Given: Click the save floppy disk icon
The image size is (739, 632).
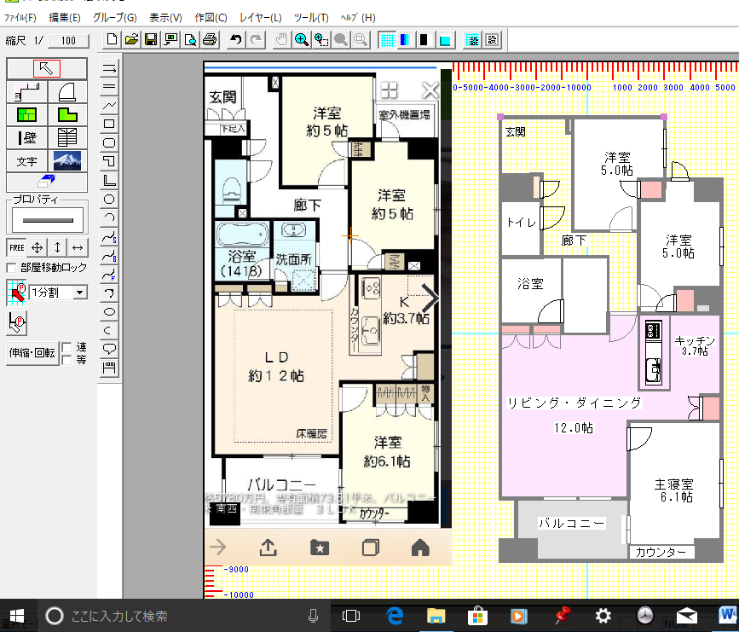Looking at the screenshot, I should coord(151,39).
